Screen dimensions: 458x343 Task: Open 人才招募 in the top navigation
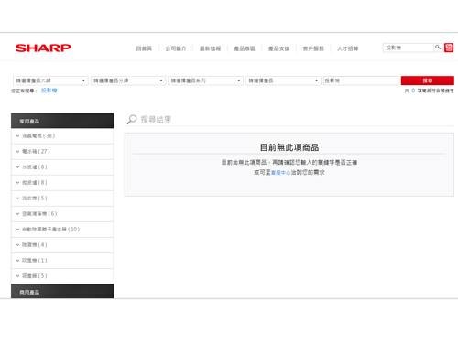(x=348, y=48)
